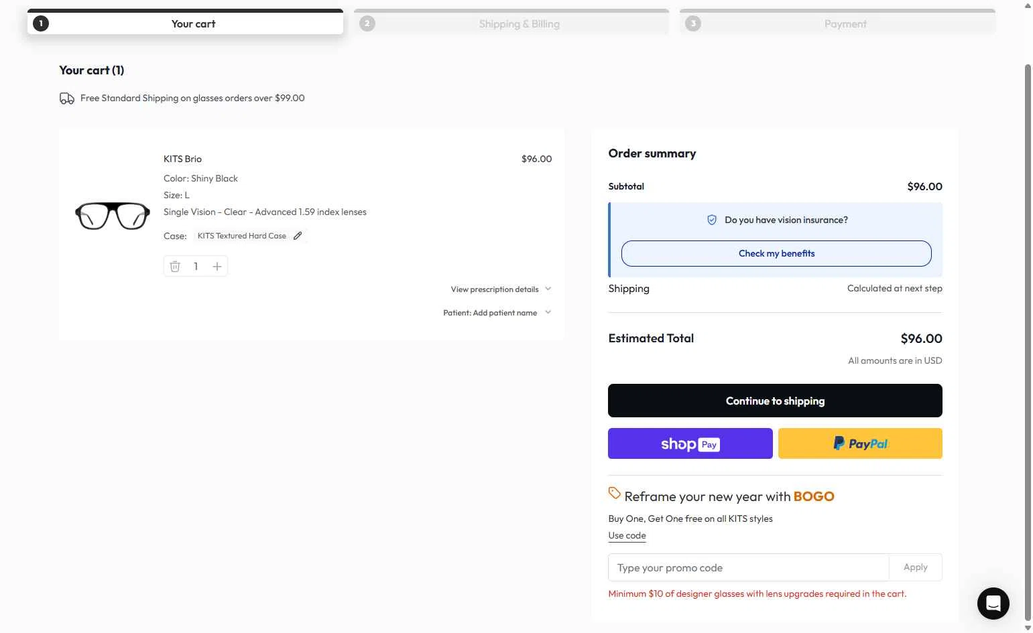The image size is (1033, 633).
Task: Click the lens description 'Single Vision - Clear' line
Action: point(265,212)
